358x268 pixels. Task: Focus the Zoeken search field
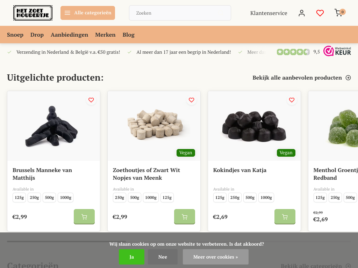click(x=180, y=13)
